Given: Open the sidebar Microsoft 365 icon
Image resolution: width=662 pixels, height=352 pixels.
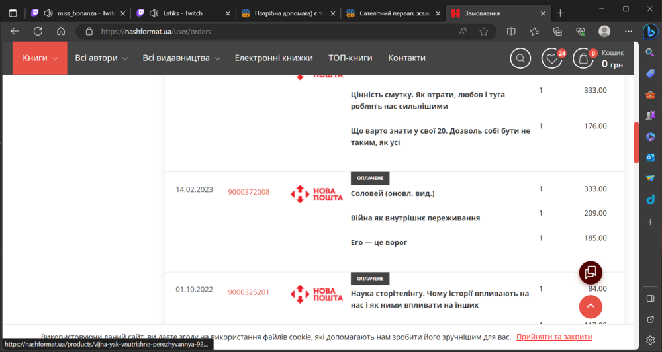Looking at the screenshot, I should point(650,136).
